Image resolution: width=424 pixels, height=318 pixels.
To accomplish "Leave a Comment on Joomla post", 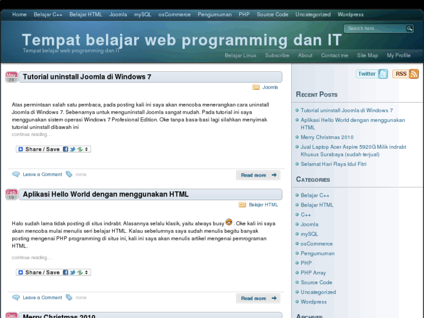I will coord(43,174).
